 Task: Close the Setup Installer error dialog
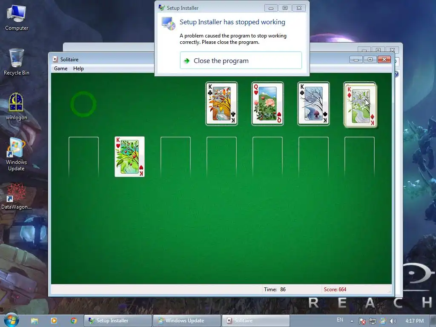(299, 8)
